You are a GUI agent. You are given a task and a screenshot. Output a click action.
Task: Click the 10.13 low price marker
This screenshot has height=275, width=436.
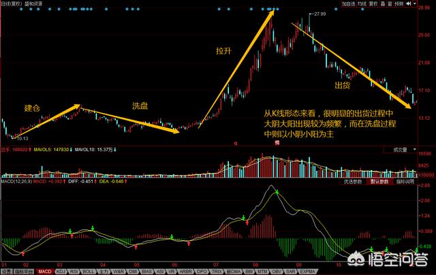[22, 138]
